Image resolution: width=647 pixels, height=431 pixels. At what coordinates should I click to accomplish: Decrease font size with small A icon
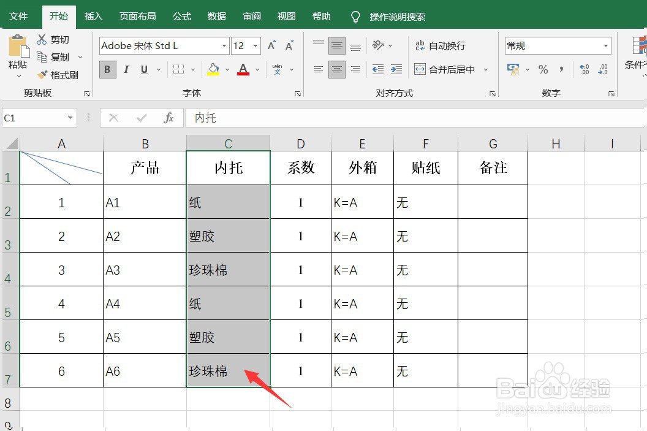coord(289,45)
